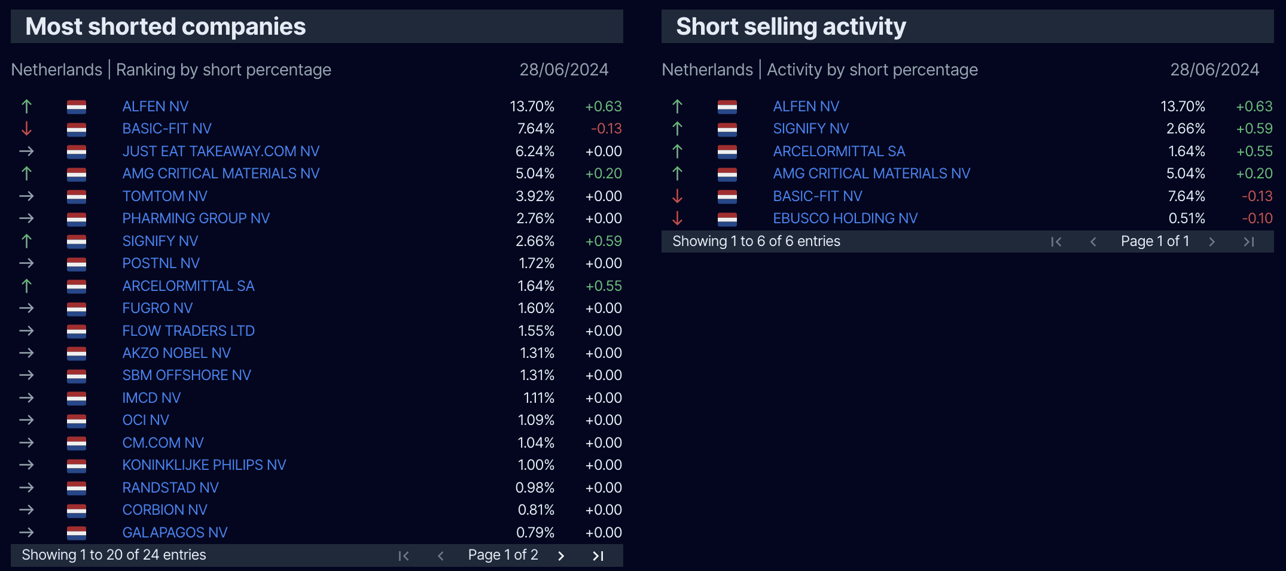The image size is (1286, 571).
Task: Open the EBUSCO HOLDING NV link
Action: tap(845, 218)
